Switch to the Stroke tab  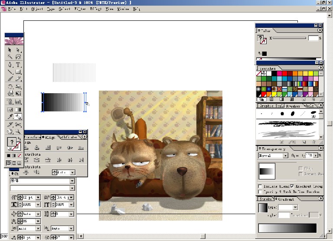click(265, 199)
